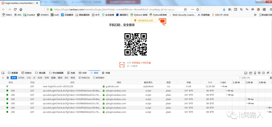Click the 过滤 URL filter field

[253, 78]
